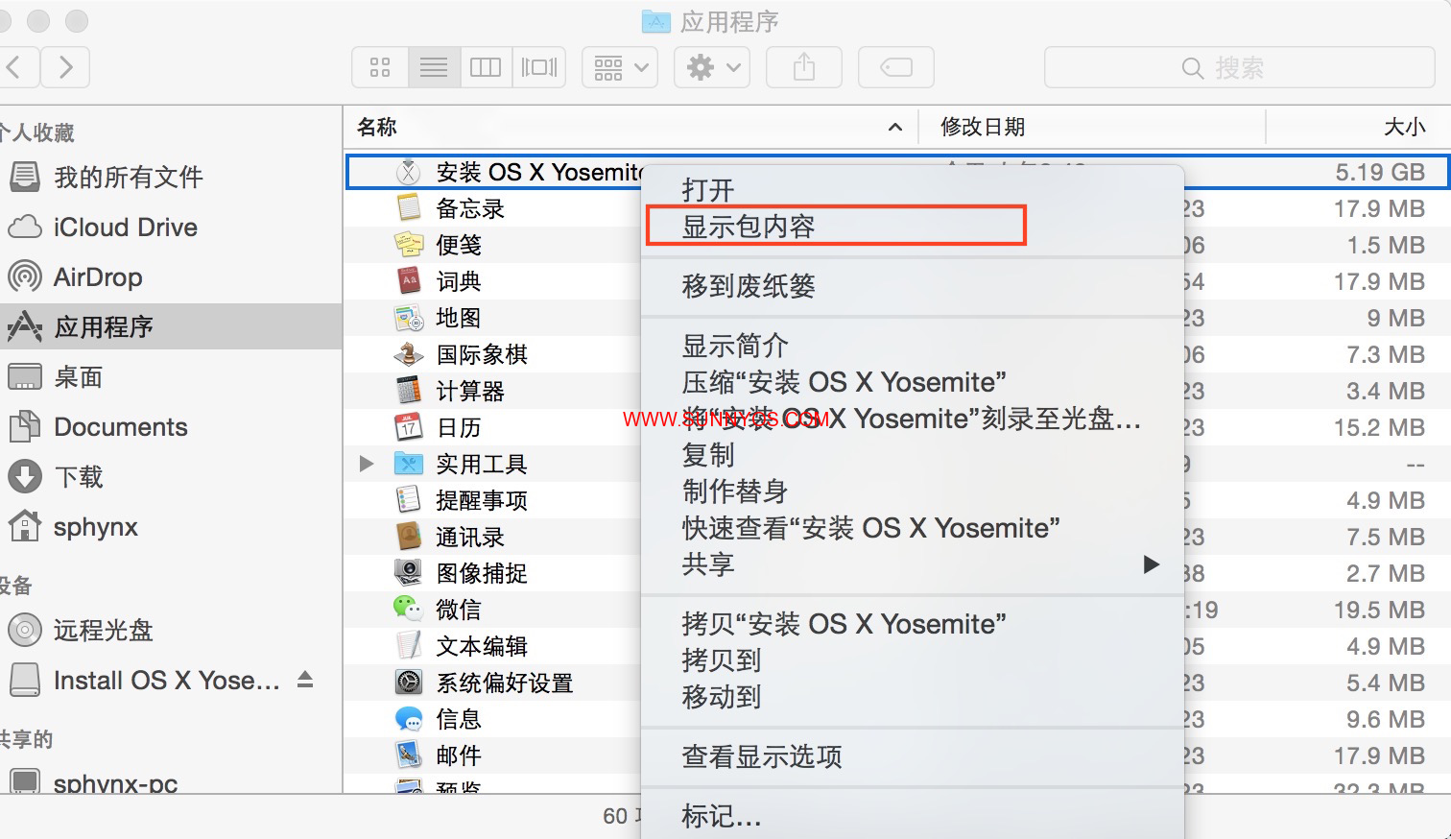Choose 移动到 from the context menu
This screenshot has width=1451, height=839.
[913, 697]
